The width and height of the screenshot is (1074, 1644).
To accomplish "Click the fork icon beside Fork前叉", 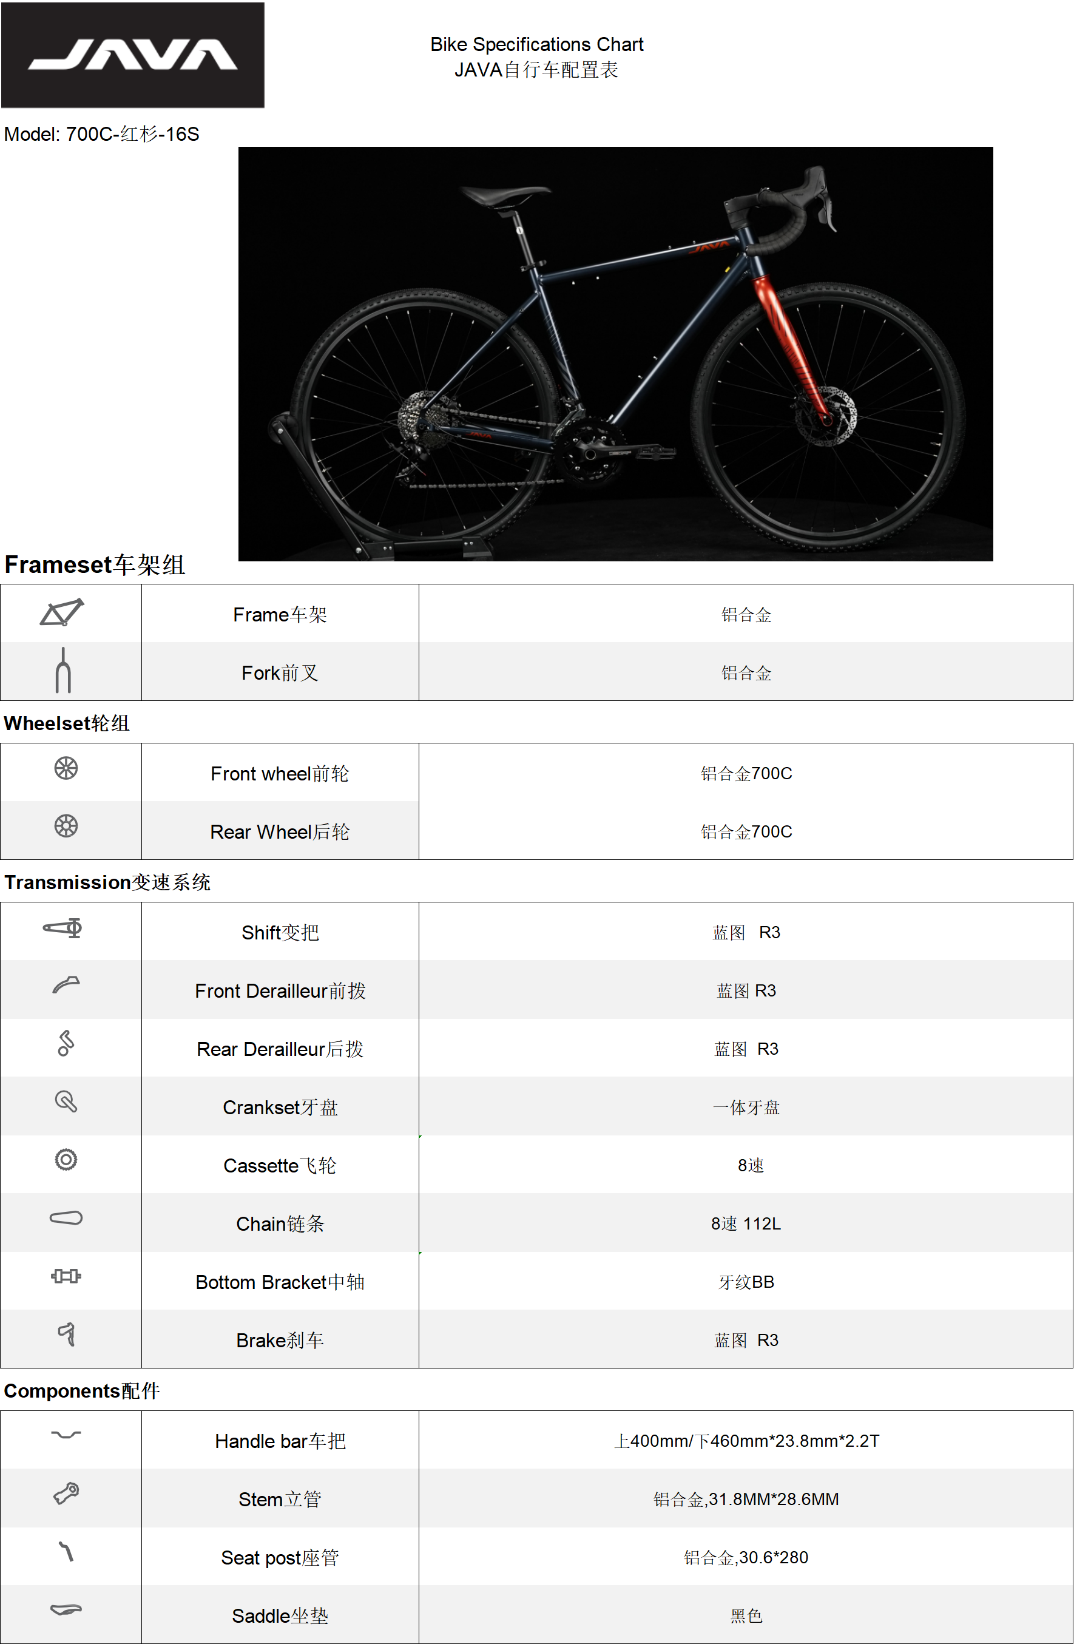I will tap(63, 671).
